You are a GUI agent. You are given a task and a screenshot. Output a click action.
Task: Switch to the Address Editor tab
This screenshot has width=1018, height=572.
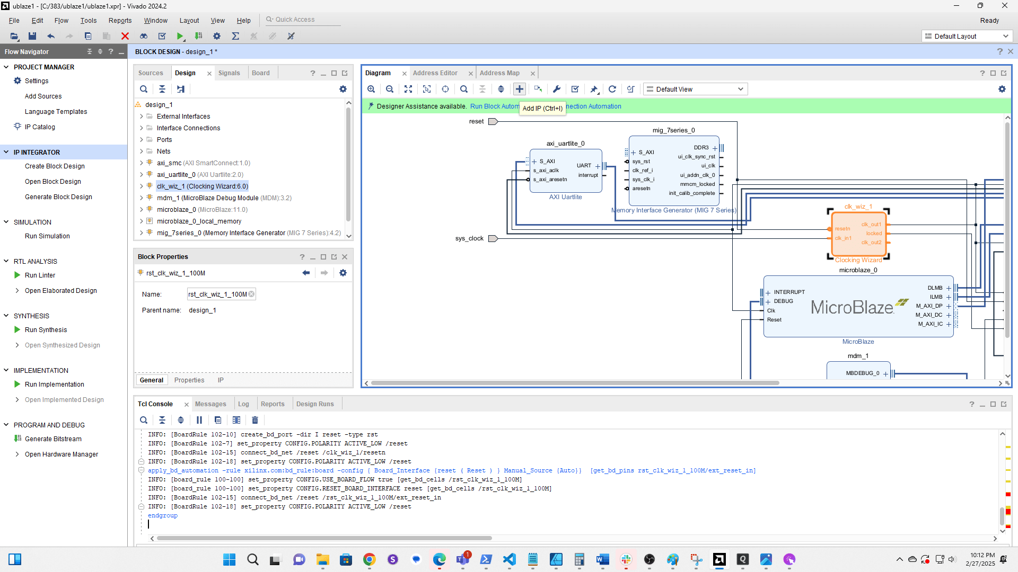click(436, 73)
